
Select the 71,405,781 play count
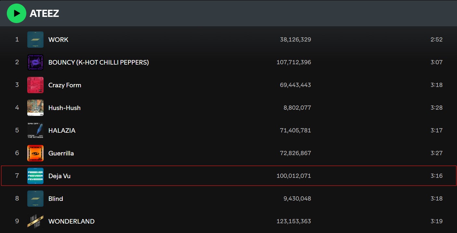click(x=296, y=130)
